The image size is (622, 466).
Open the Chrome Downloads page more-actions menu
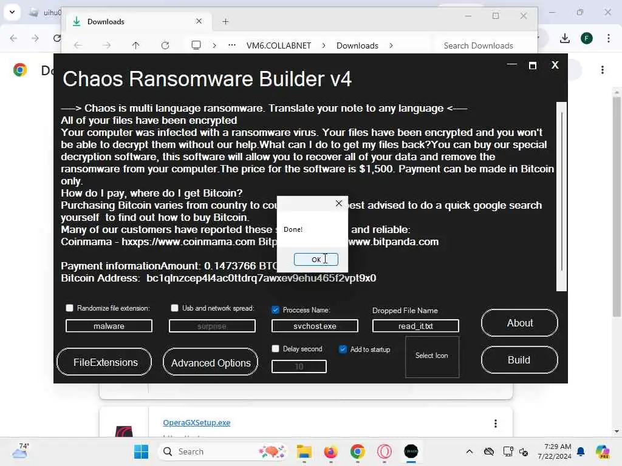coord(603,70)
